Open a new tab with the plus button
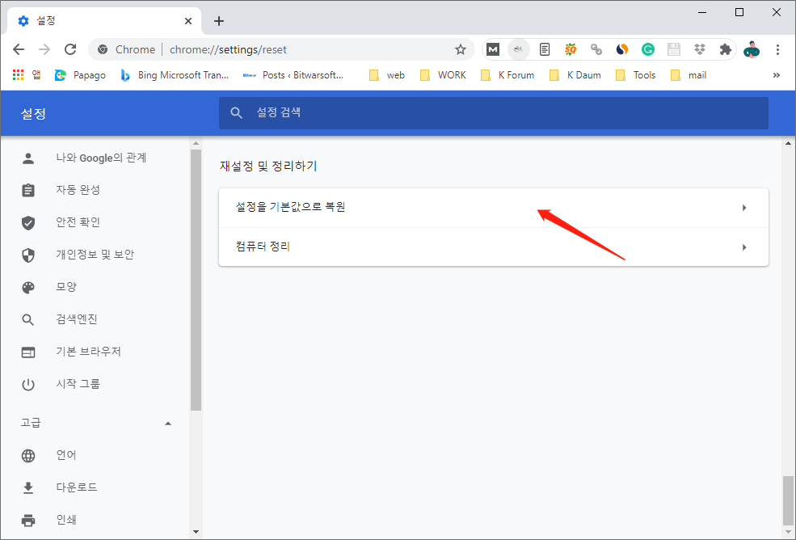This screenshot has height=540, width=796. coord(219,21)
